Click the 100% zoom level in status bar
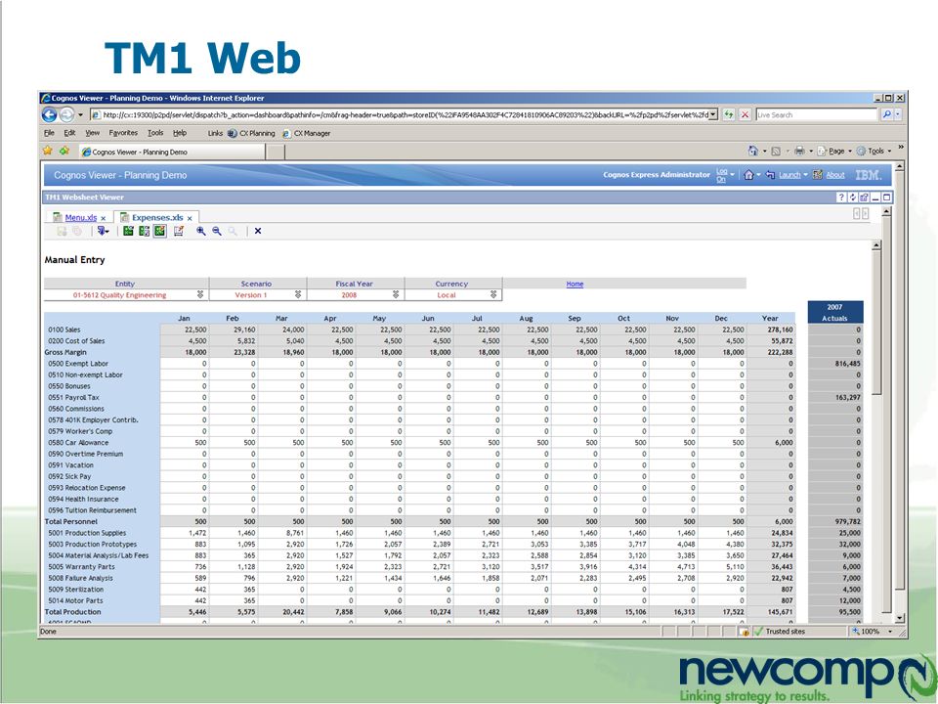This screenshot has height=704, width=938. [871, 632]
